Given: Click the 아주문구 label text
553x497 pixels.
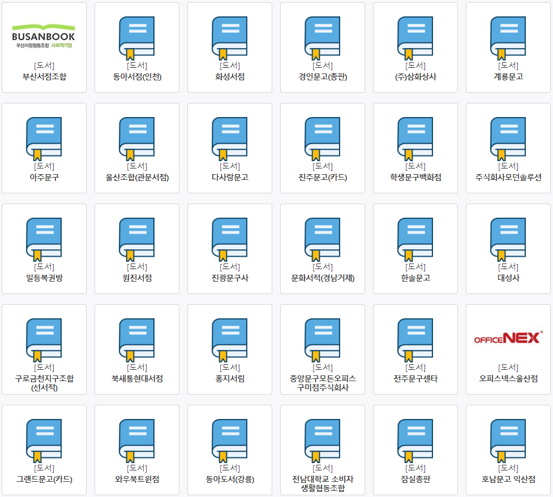Looking at the screenshot, I should point(44,177).
